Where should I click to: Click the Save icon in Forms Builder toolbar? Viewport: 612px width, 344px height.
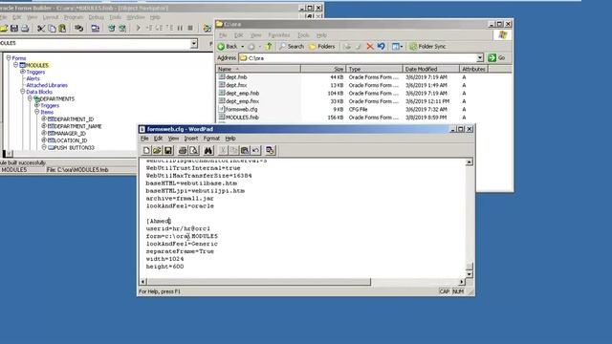pyautogui.click(x=14, y=28)
